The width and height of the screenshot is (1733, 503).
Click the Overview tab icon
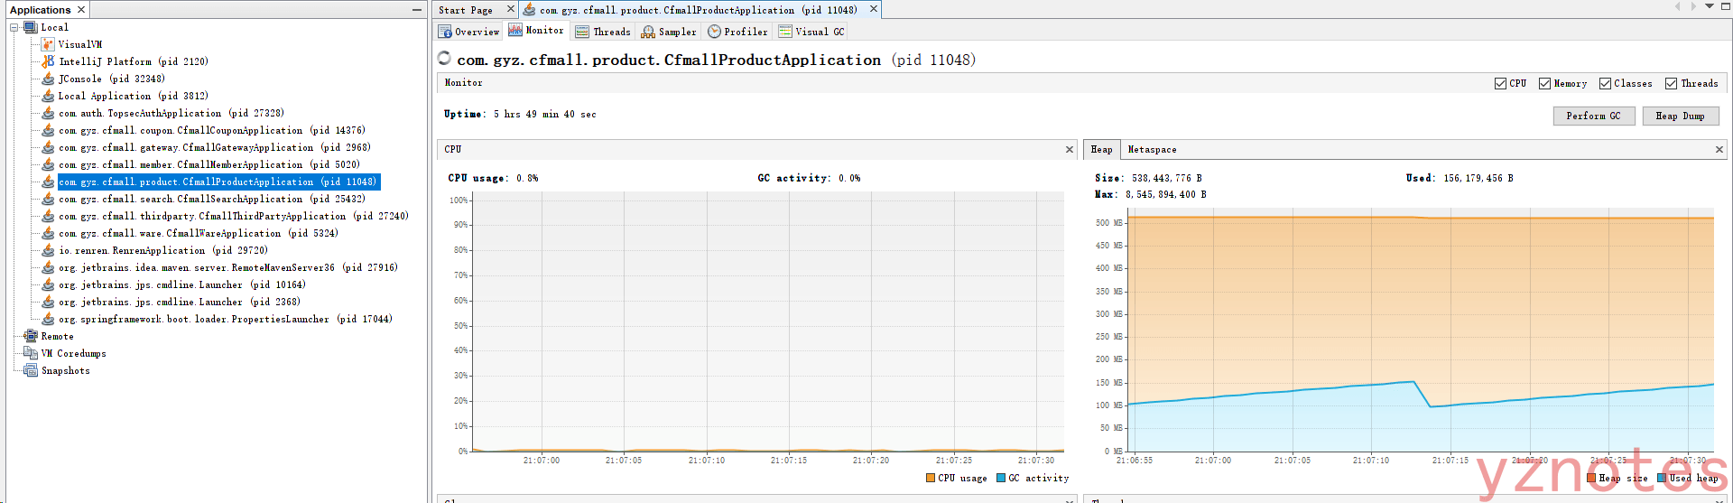[445, 32]
